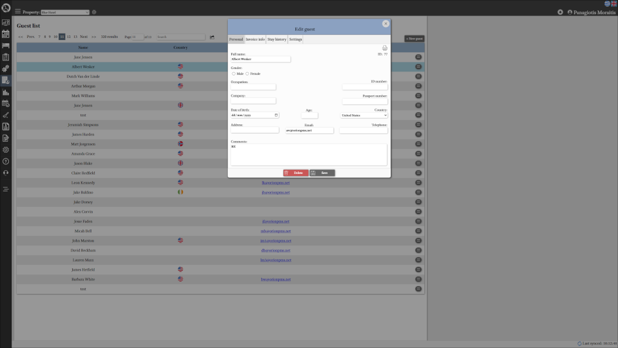Viewport: 618px width, 348px height.
Task: Expand the Property selector dropdown
Action: pyautogui.click(x=65, y=12)
